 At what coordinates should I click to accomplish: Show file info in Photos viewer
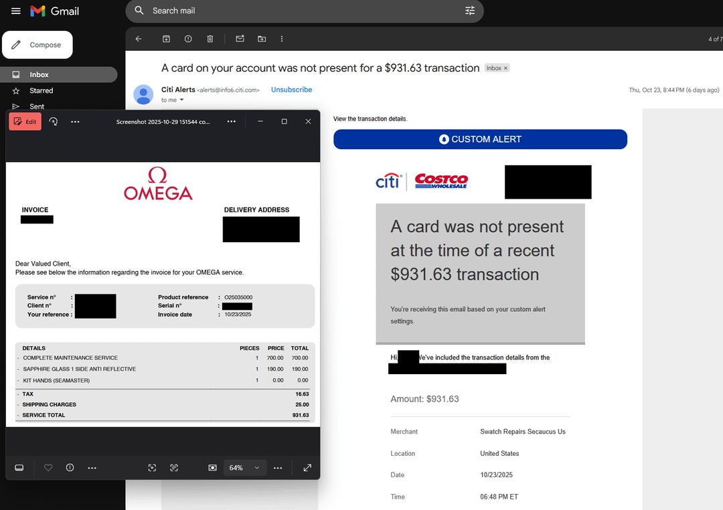pos(70,468)
